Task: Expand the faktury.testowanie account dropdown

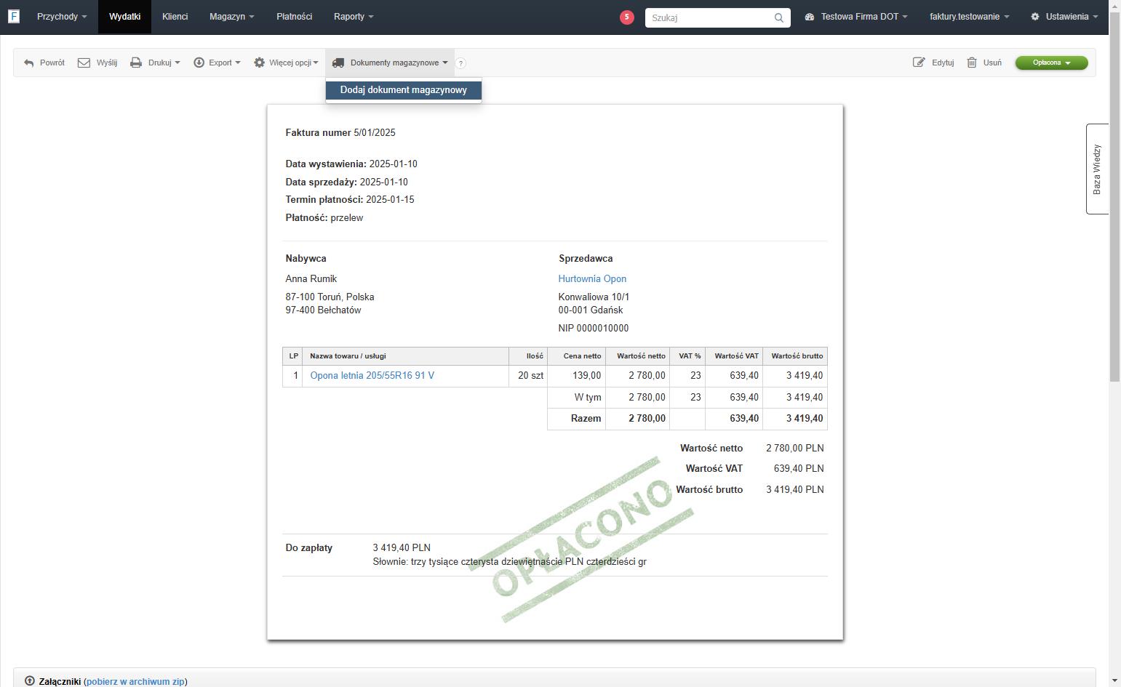Action: (x=969, y=17)
